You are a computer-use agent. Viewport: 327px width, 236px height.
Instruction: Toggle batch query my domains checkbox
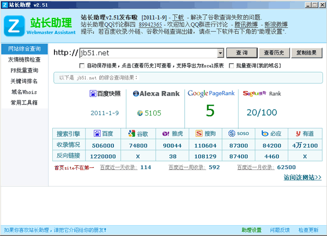coord(231,66)
